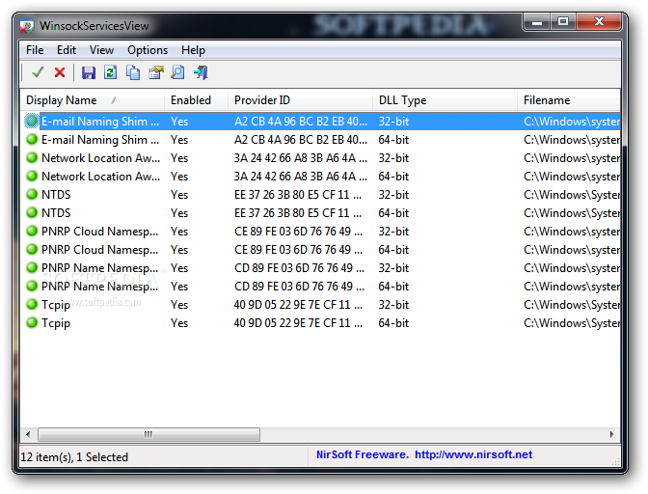Image resolution: width=648 pixels, height=494 pixels.
Task: Click the horizontal scrollbar thumb
Action: pyautogui.click(x=148, y=434)
